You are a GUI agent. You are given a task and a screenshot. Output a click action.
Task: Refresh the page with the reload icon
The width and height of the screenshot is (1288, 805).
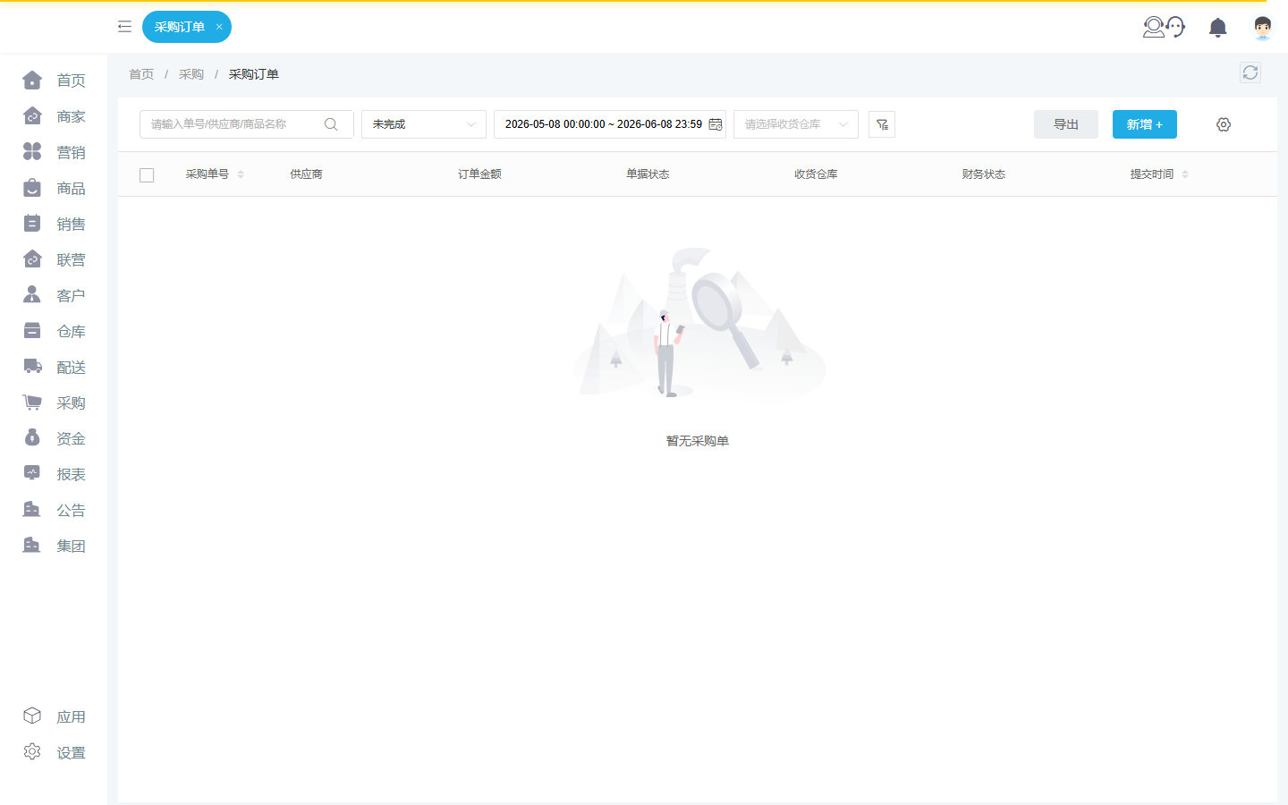coord(1250,72)
